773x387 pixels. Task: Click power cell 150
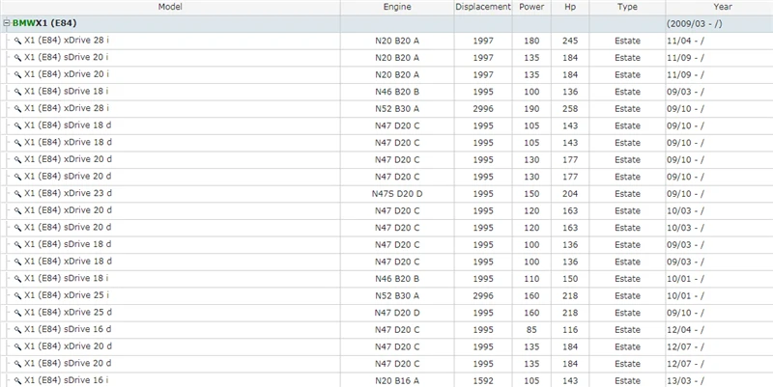tap(531, 194)
